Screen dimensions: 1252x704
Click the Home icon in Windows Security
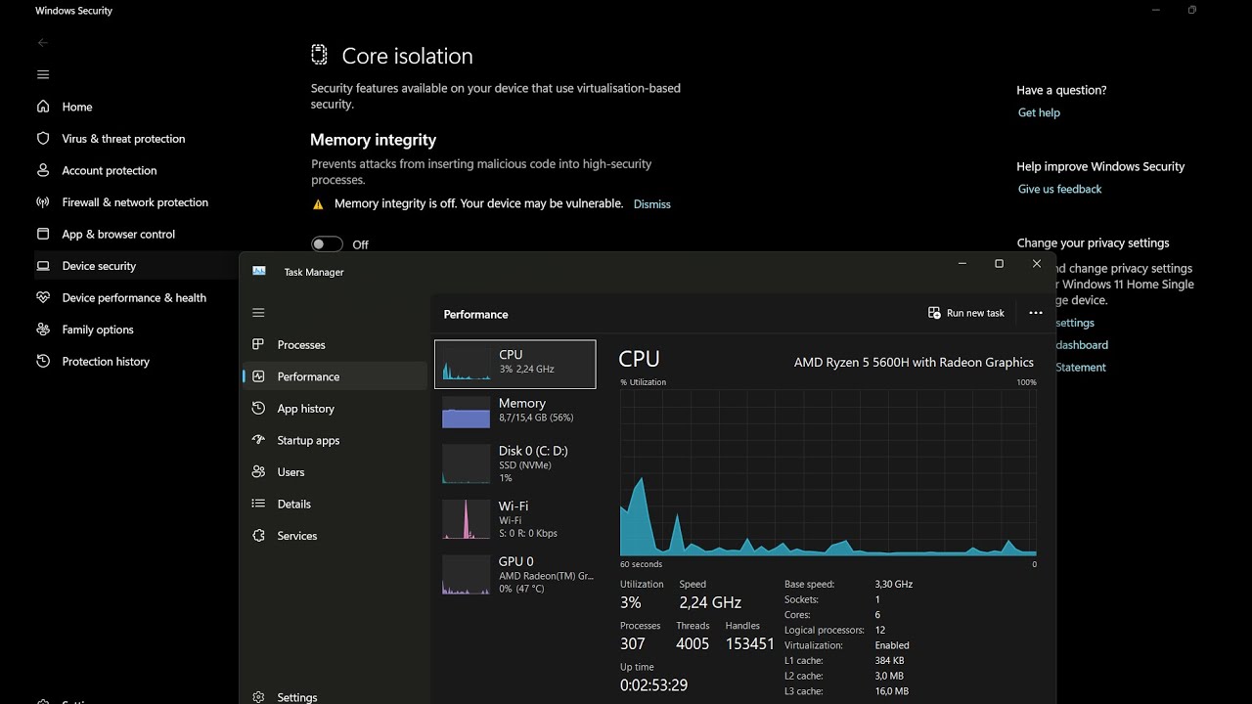(x=43, y=107)
